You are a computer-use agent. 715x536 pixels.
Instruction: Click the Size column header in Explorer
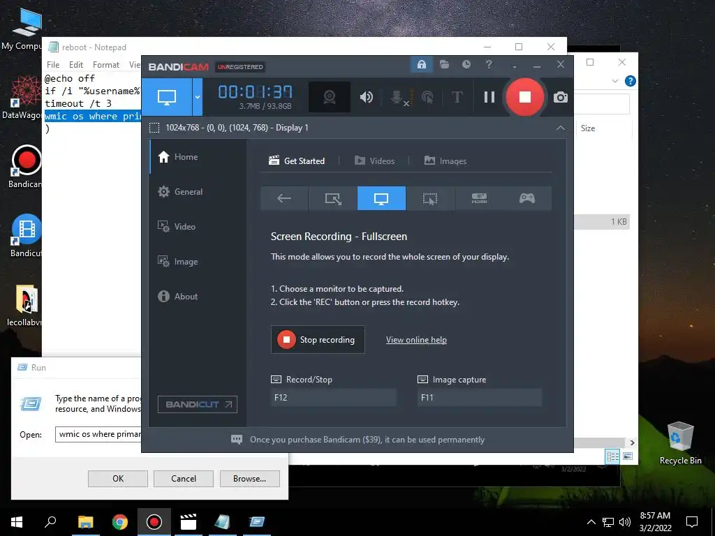(588, 128)
